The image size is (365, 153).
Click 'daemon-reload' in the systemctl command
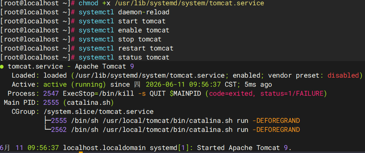coord(143,12)
